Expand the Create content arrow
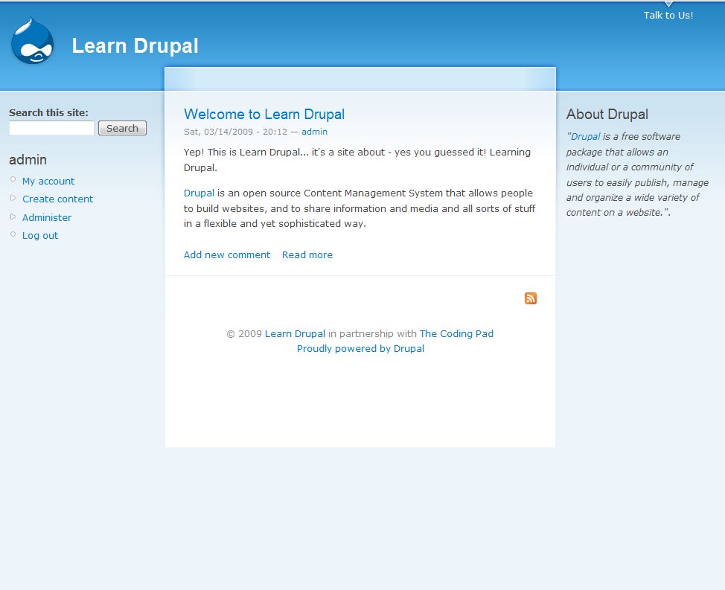The image size is (725, 590). 13,198
